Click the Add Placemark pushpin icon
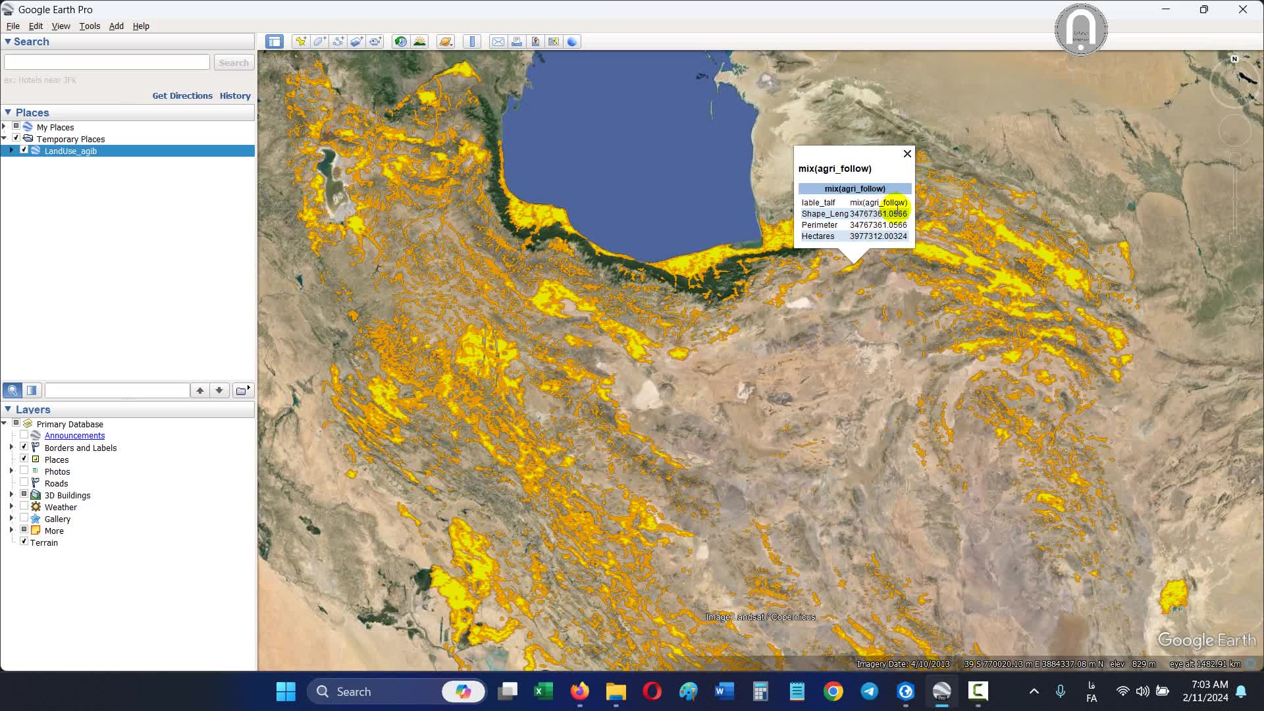Screen dimensions: 1264x711 pyautogui.click(x=301, y=41)
